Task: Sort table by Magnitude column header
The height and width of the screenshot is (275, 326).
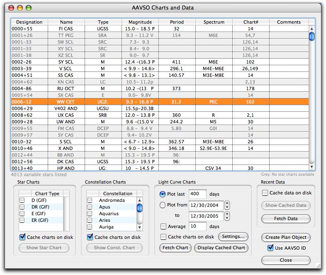Action: click(140, 22)
